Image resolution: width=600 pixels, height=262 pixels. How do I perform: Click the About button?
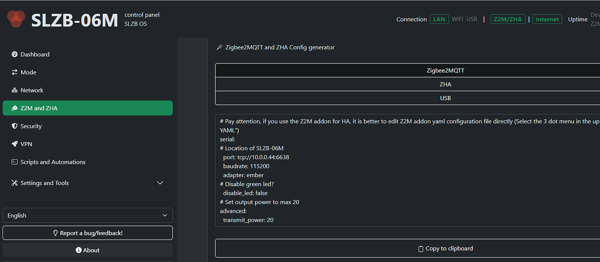click(x=87, y=250)
